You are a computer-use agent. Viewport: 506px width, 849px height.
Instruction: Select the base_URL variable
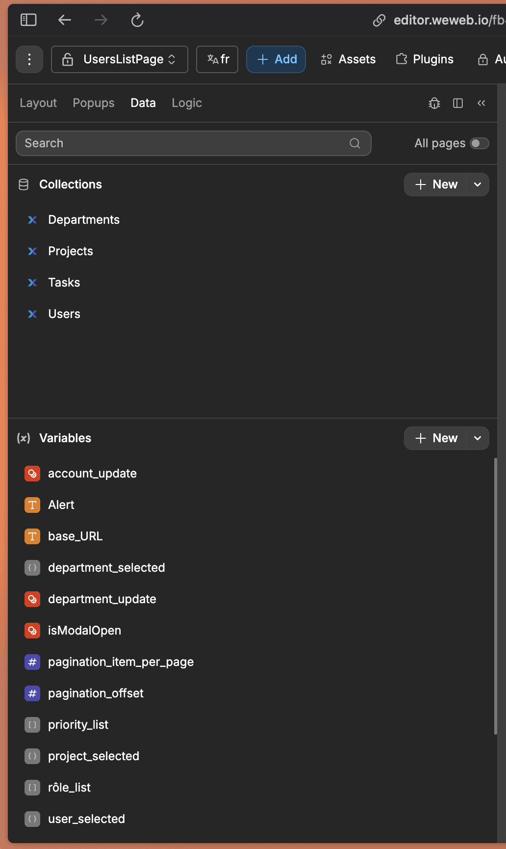point(76,536)
